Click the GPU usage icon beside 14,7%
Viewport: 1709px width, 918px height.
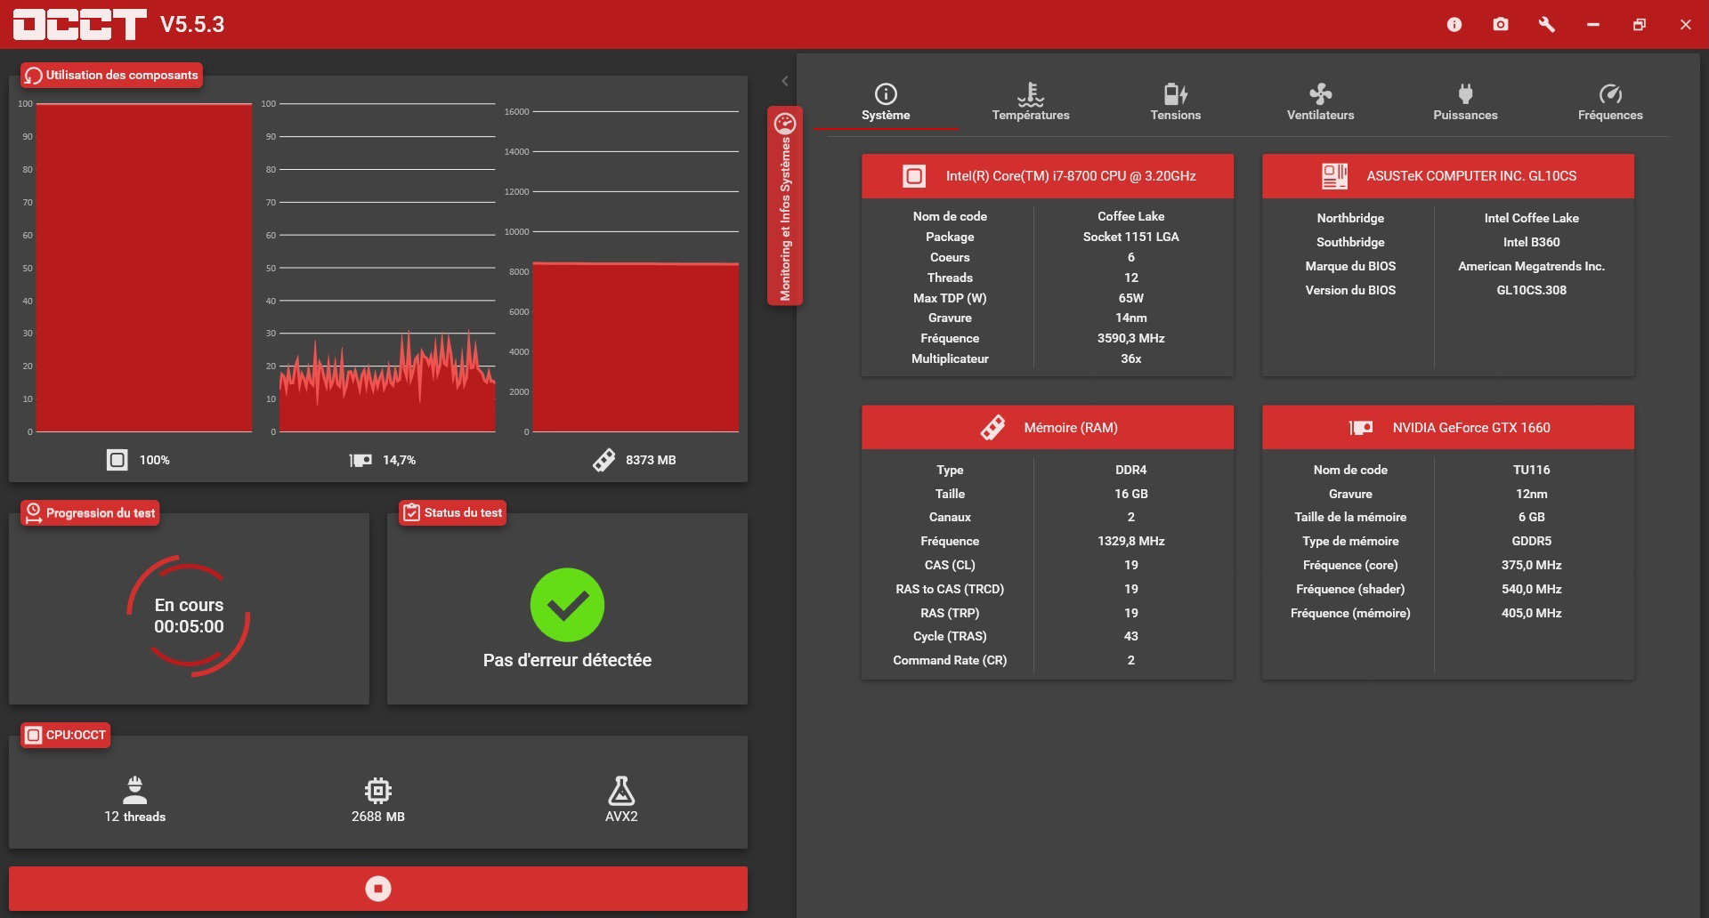pos(360,460)
